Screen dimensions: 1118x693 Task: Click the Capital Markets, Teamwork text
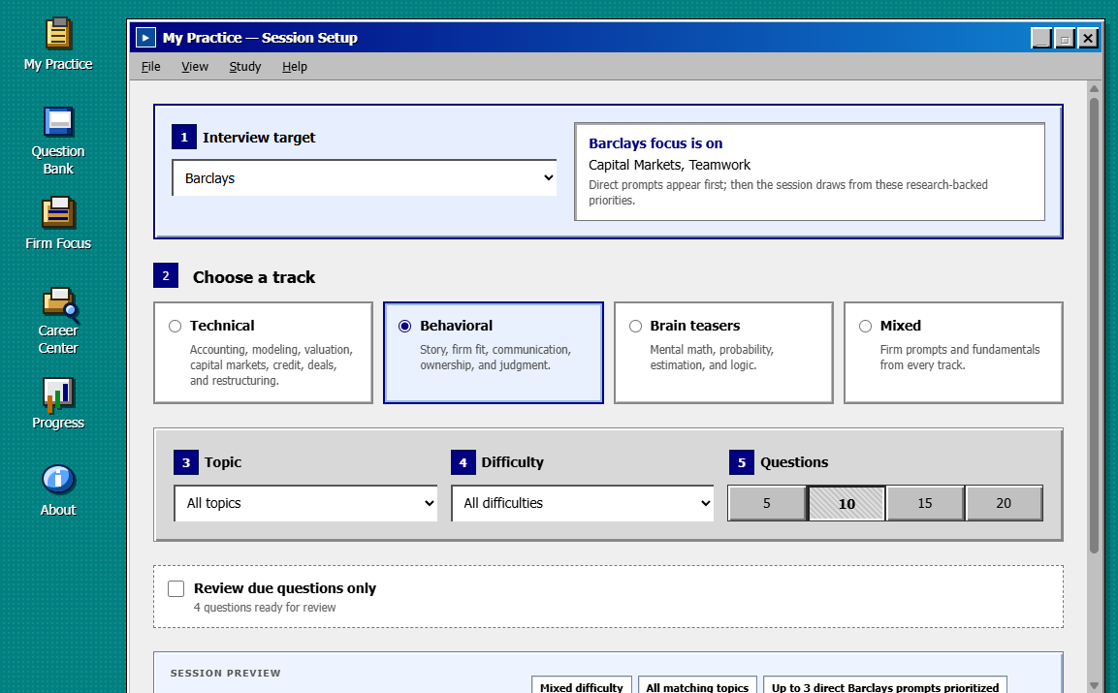click(669, 165)
